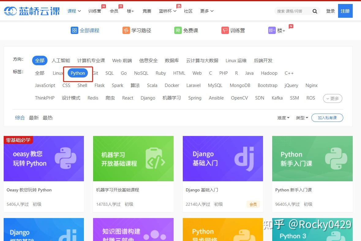This screenshot has height=241, width=361.
Task: Select the 人工智能 direction filter
Action: (x=61, y=61)
